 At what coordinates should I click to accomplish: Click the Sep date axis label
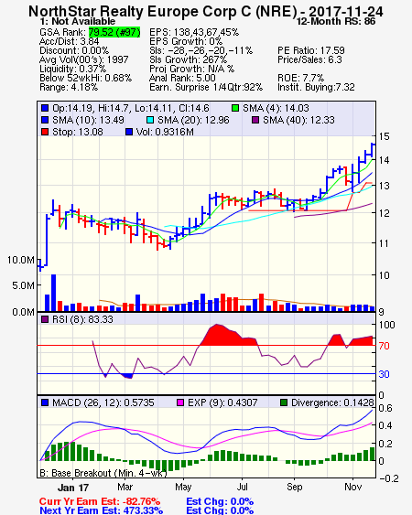[294, 487]
